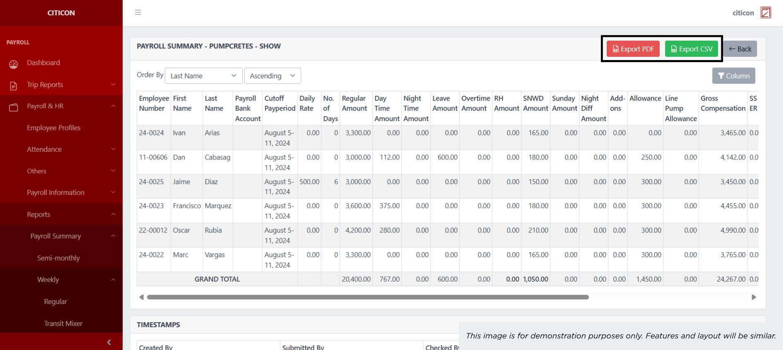Select Semi-monthly payroll summary
This screenshot has height=350, width=783.
point(58,258)
